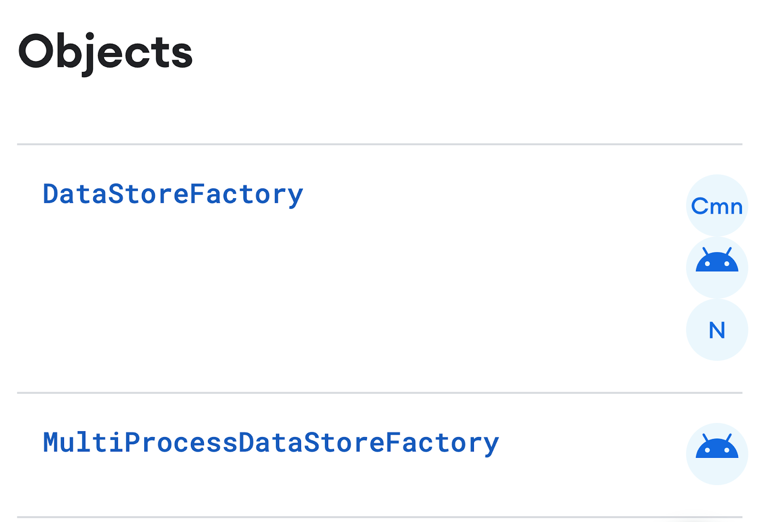777x522 pixels.
Task: Click the divider line below the Objects heading
Action: point(380,144)
